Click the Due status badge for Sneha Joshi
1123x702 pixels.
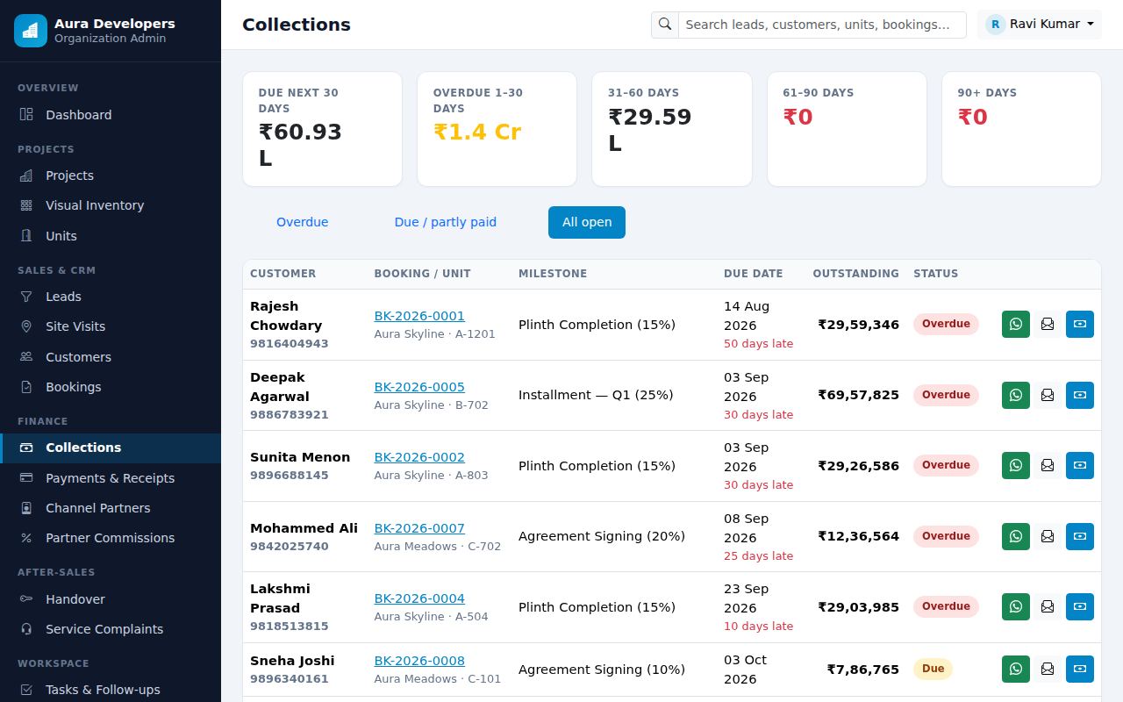coord(933,669)
